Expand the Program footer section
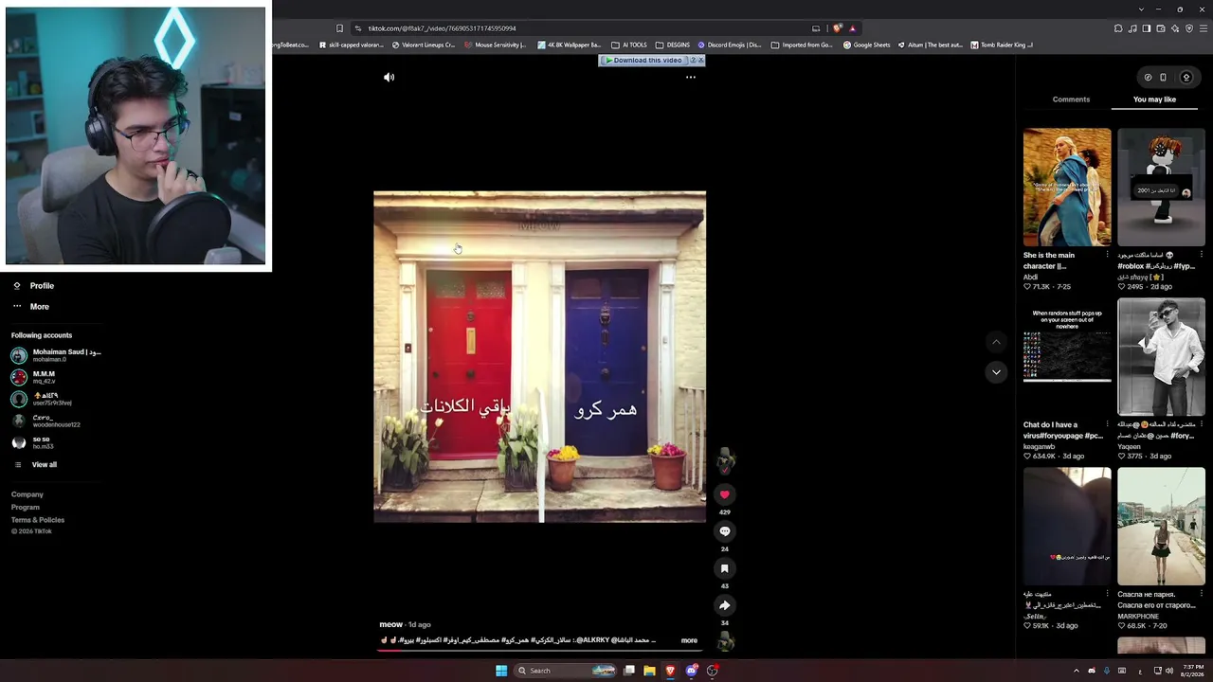This screenshot has width=1213, height=682. 26,508
